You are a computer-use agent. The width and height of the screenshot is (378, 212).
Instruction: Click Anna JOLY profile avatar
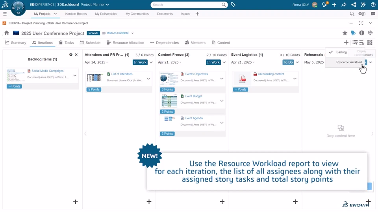tap(314, 5)
